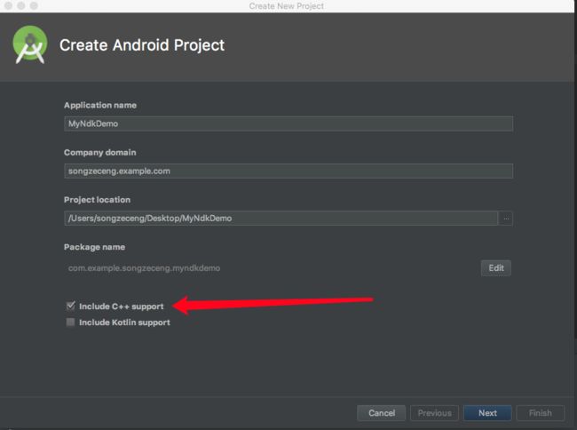Click the package name text com.example.songzeceng.myndkdemo
This screenshot has width=577, height=430.
[x=144, y=268]
